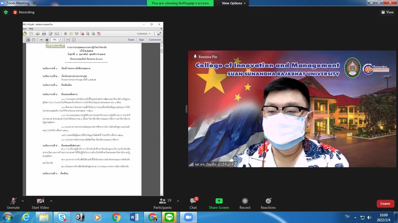Click the Zoom out minus button in Acrobat
The width and height of the screenshot is (398, 223).
click(41, 40)
